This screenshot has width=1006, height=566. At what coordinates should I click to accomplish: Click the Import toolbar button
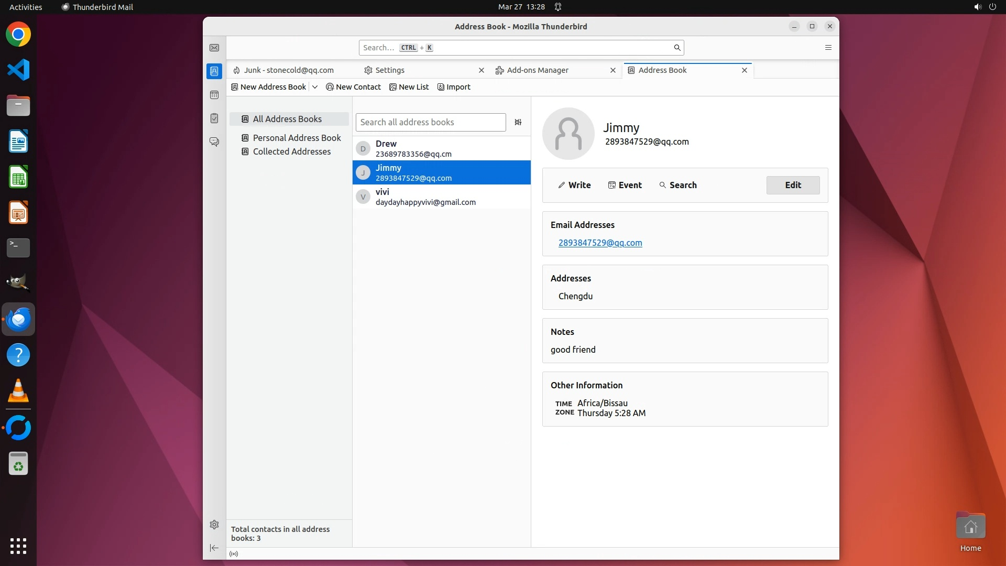point(454,87)
